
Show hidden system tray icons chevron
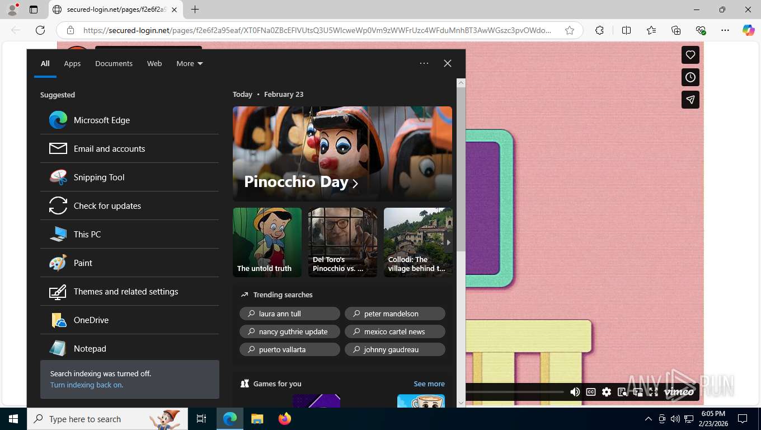click(648, 419)
